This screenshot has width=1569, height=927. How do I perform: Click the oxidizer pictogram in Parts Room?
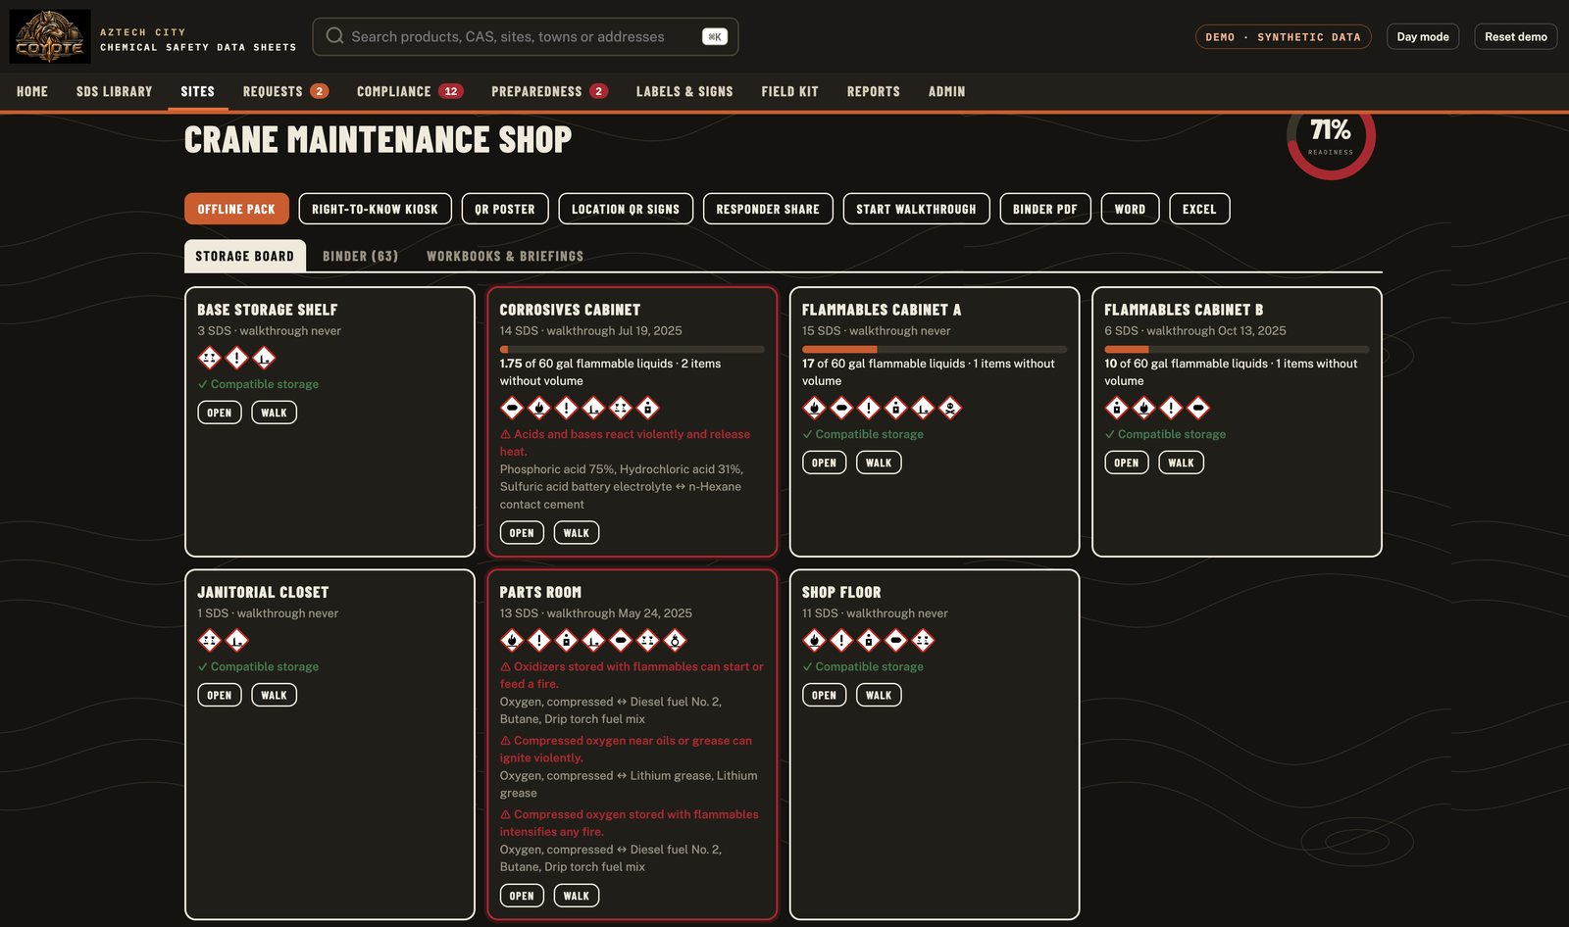(x=675, y=640)
